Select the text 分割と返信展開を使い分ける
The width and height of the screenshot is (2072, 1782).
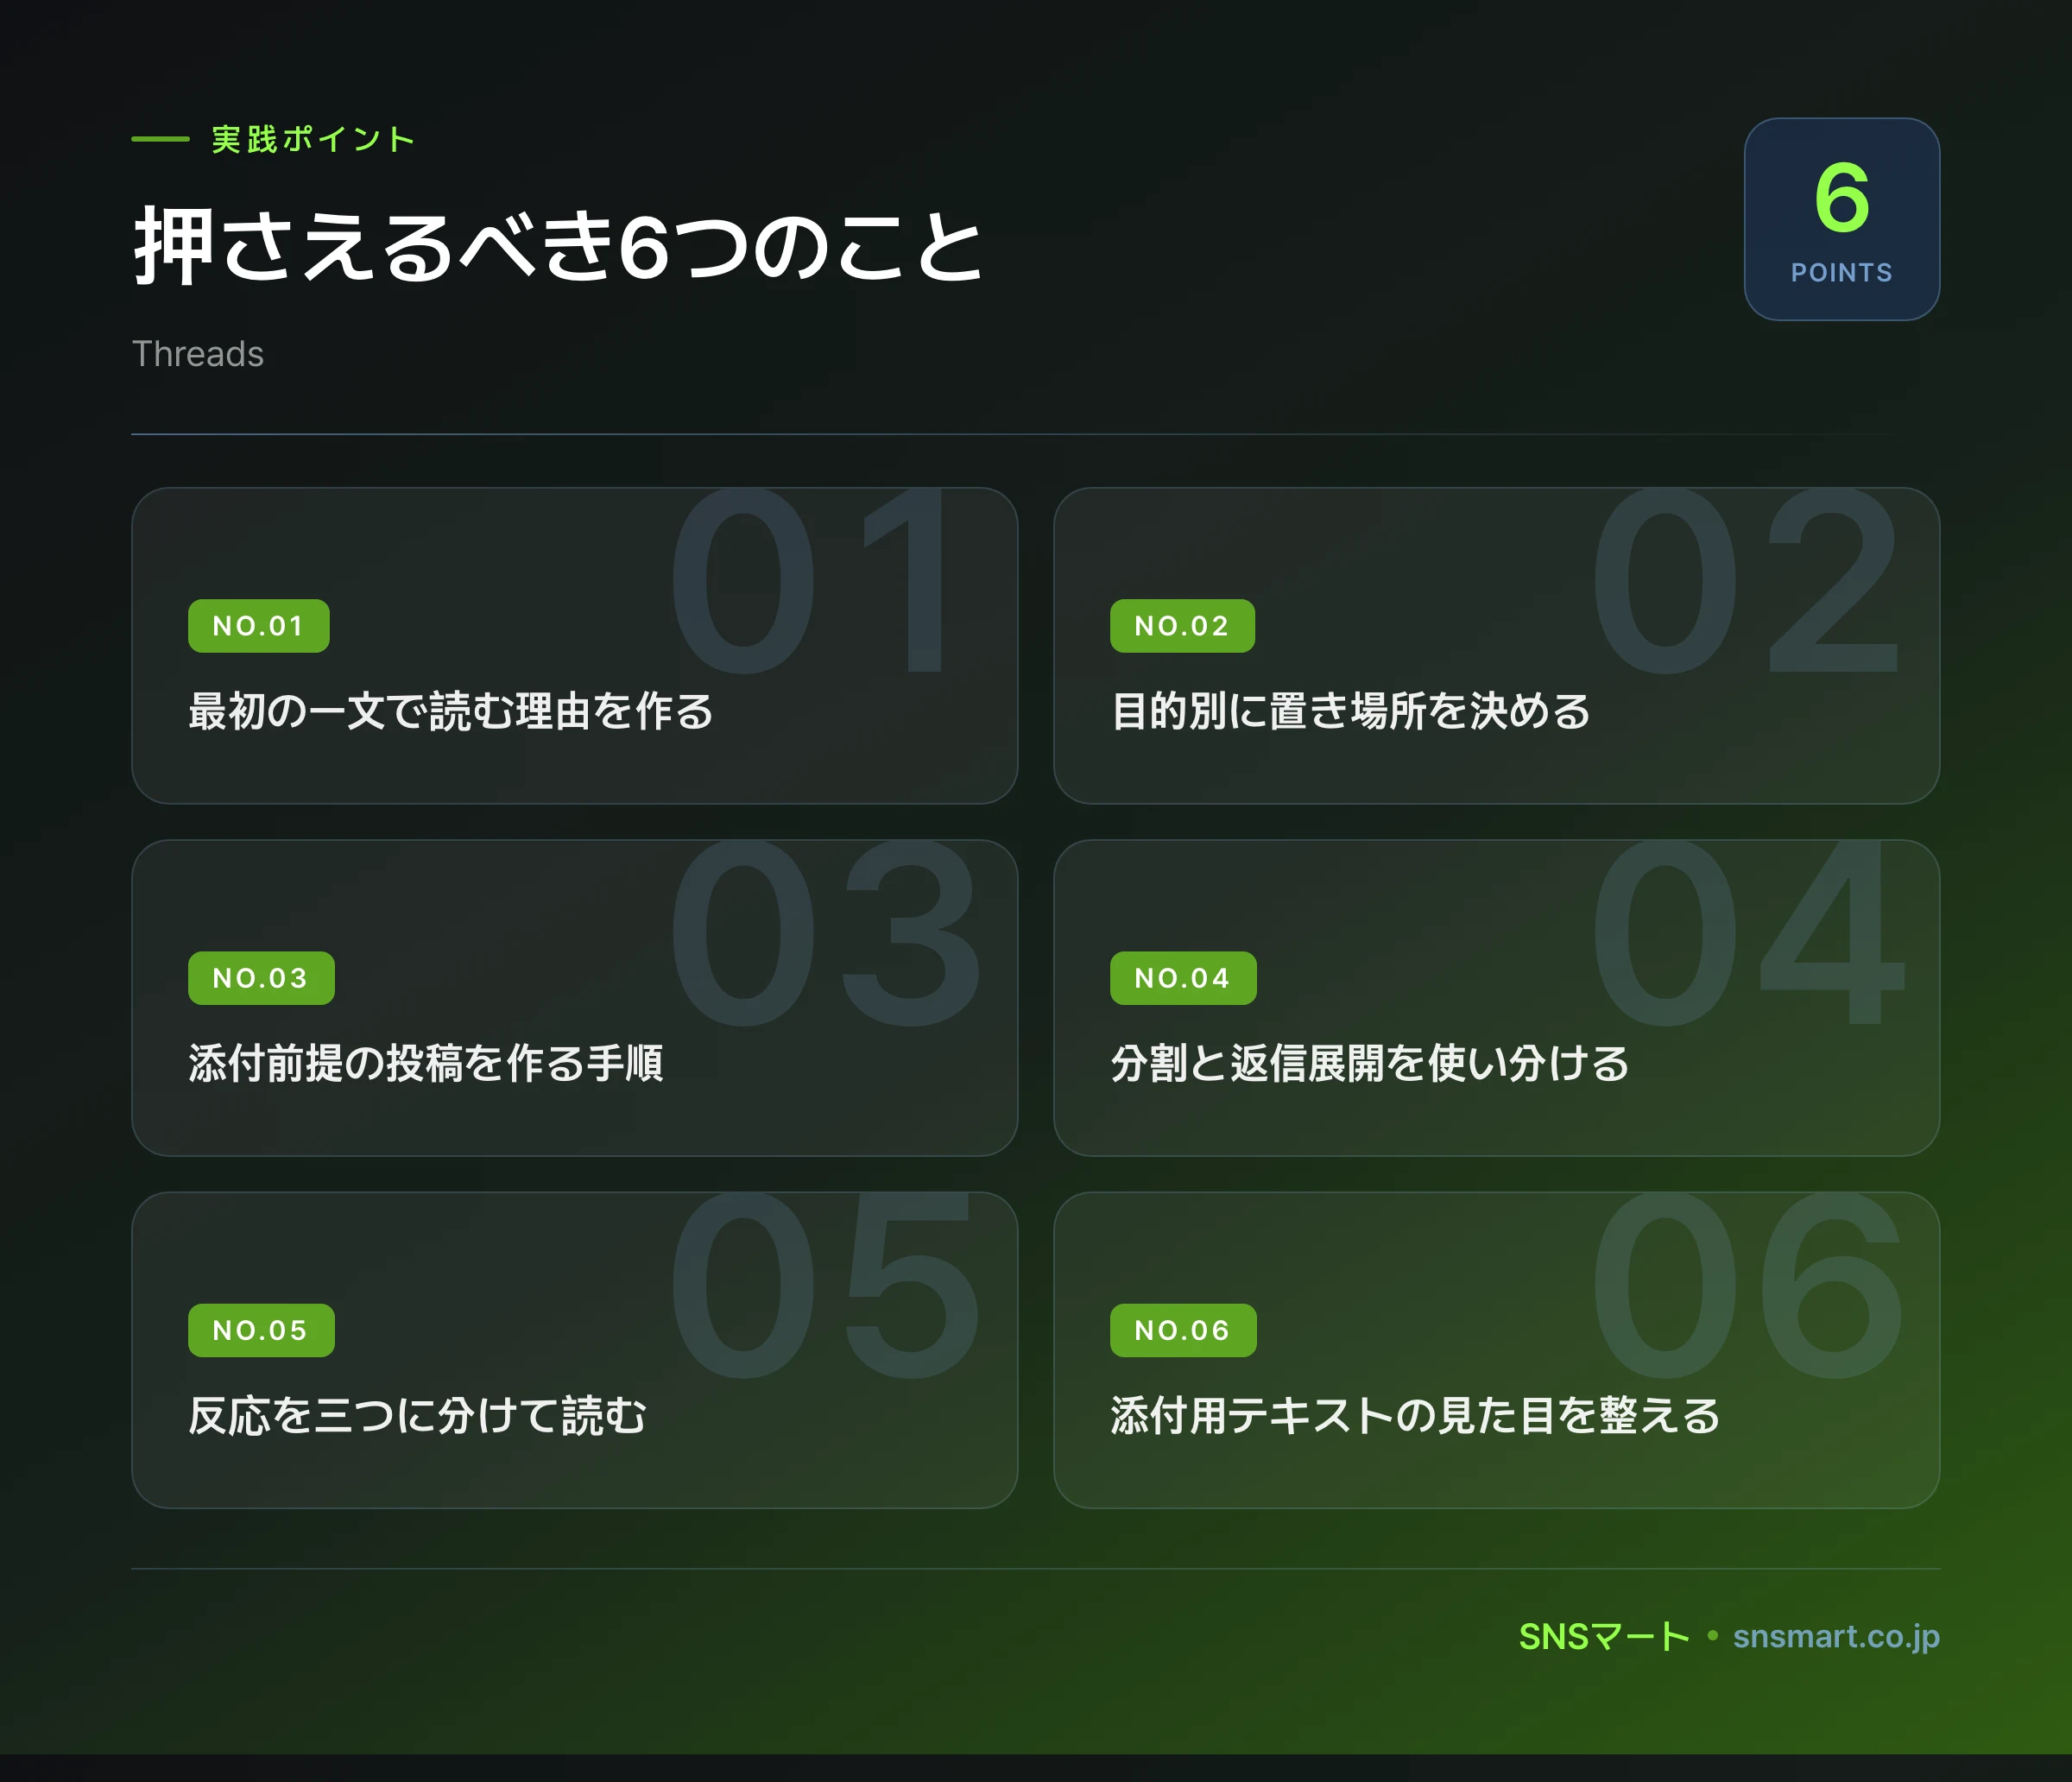click(1370, 1064)
